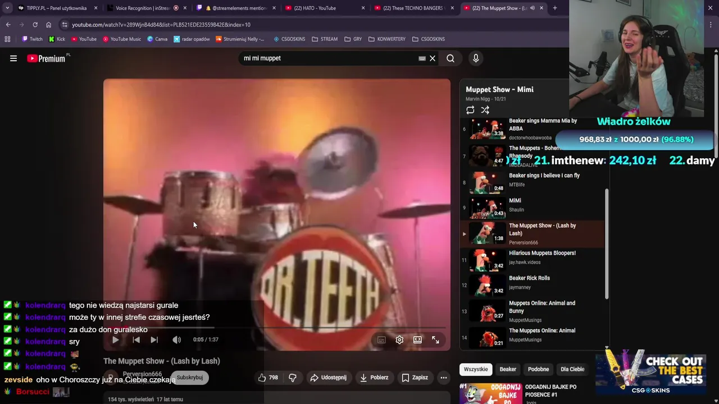Click the browser address bar URL
Viewport: 719px width, 404px height.
[x=161, y=25]
